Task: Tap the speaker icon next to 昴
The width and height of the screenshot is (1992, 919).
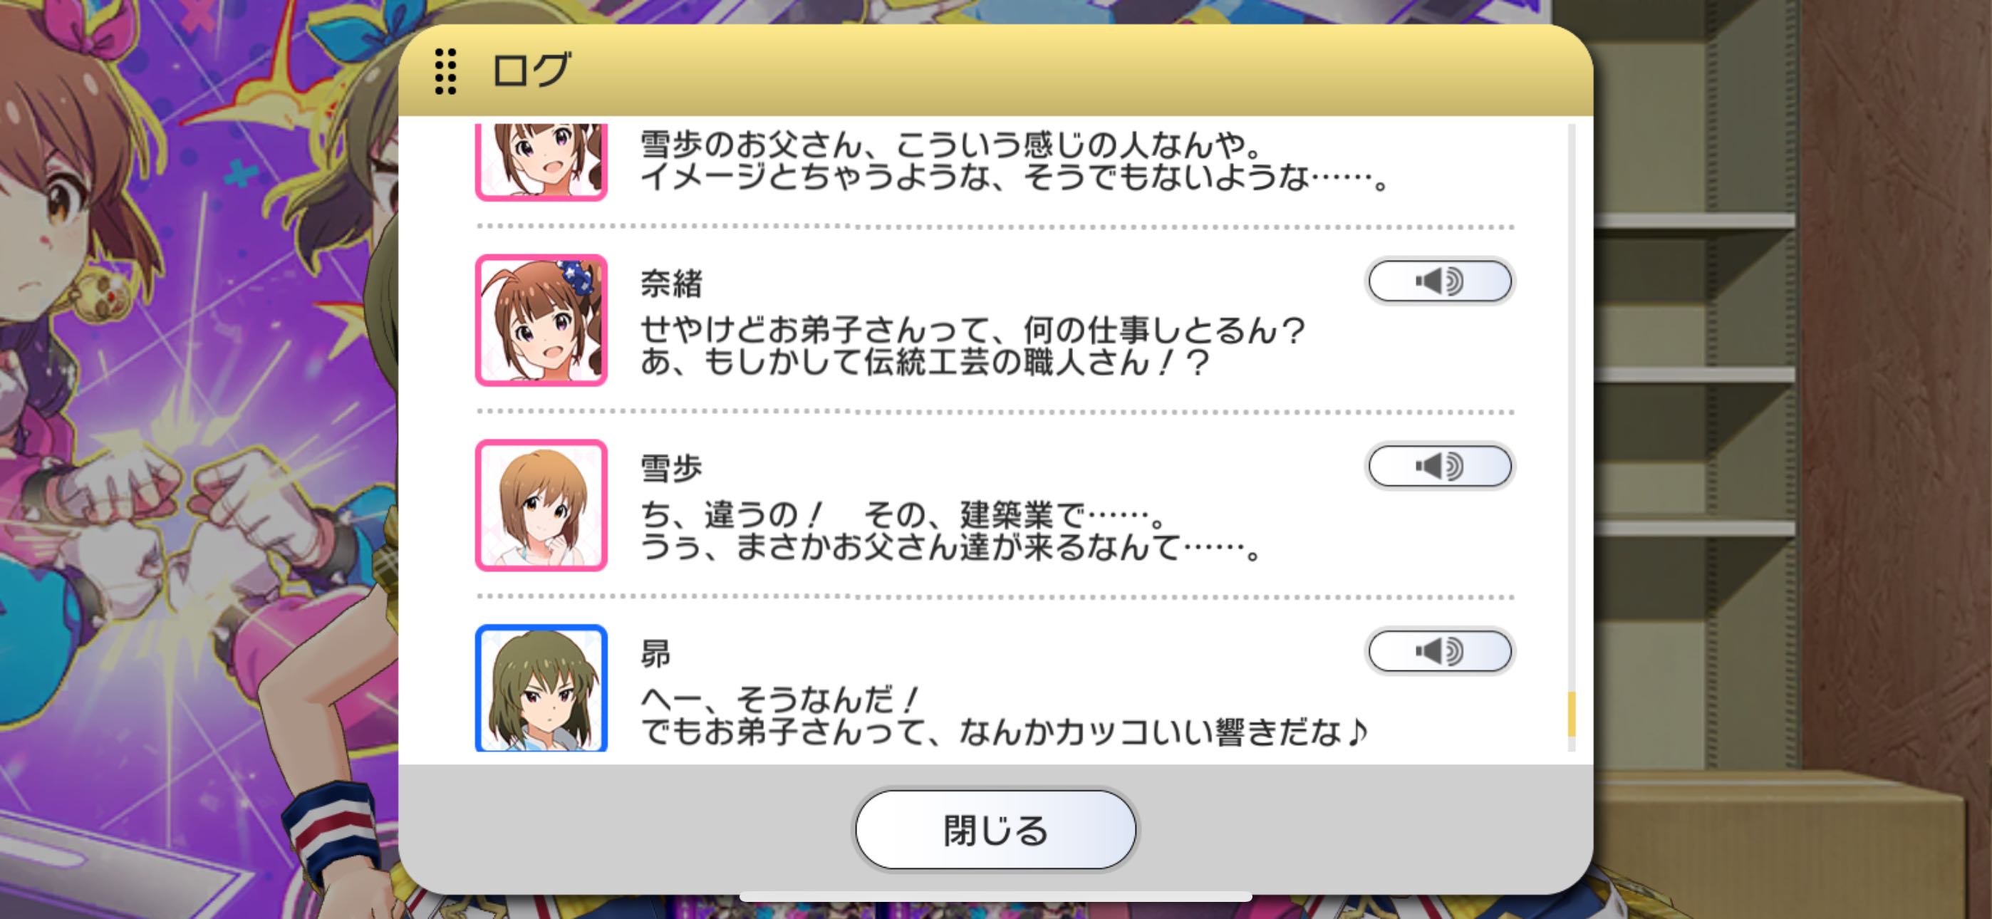Action: point(1439,650)
